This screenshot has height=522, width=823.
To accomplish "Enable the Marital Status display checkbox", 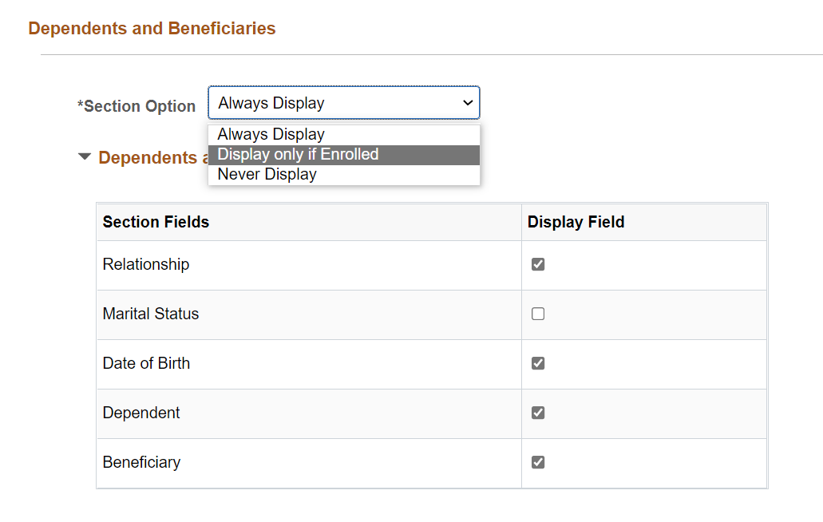I will pos(538,314).
